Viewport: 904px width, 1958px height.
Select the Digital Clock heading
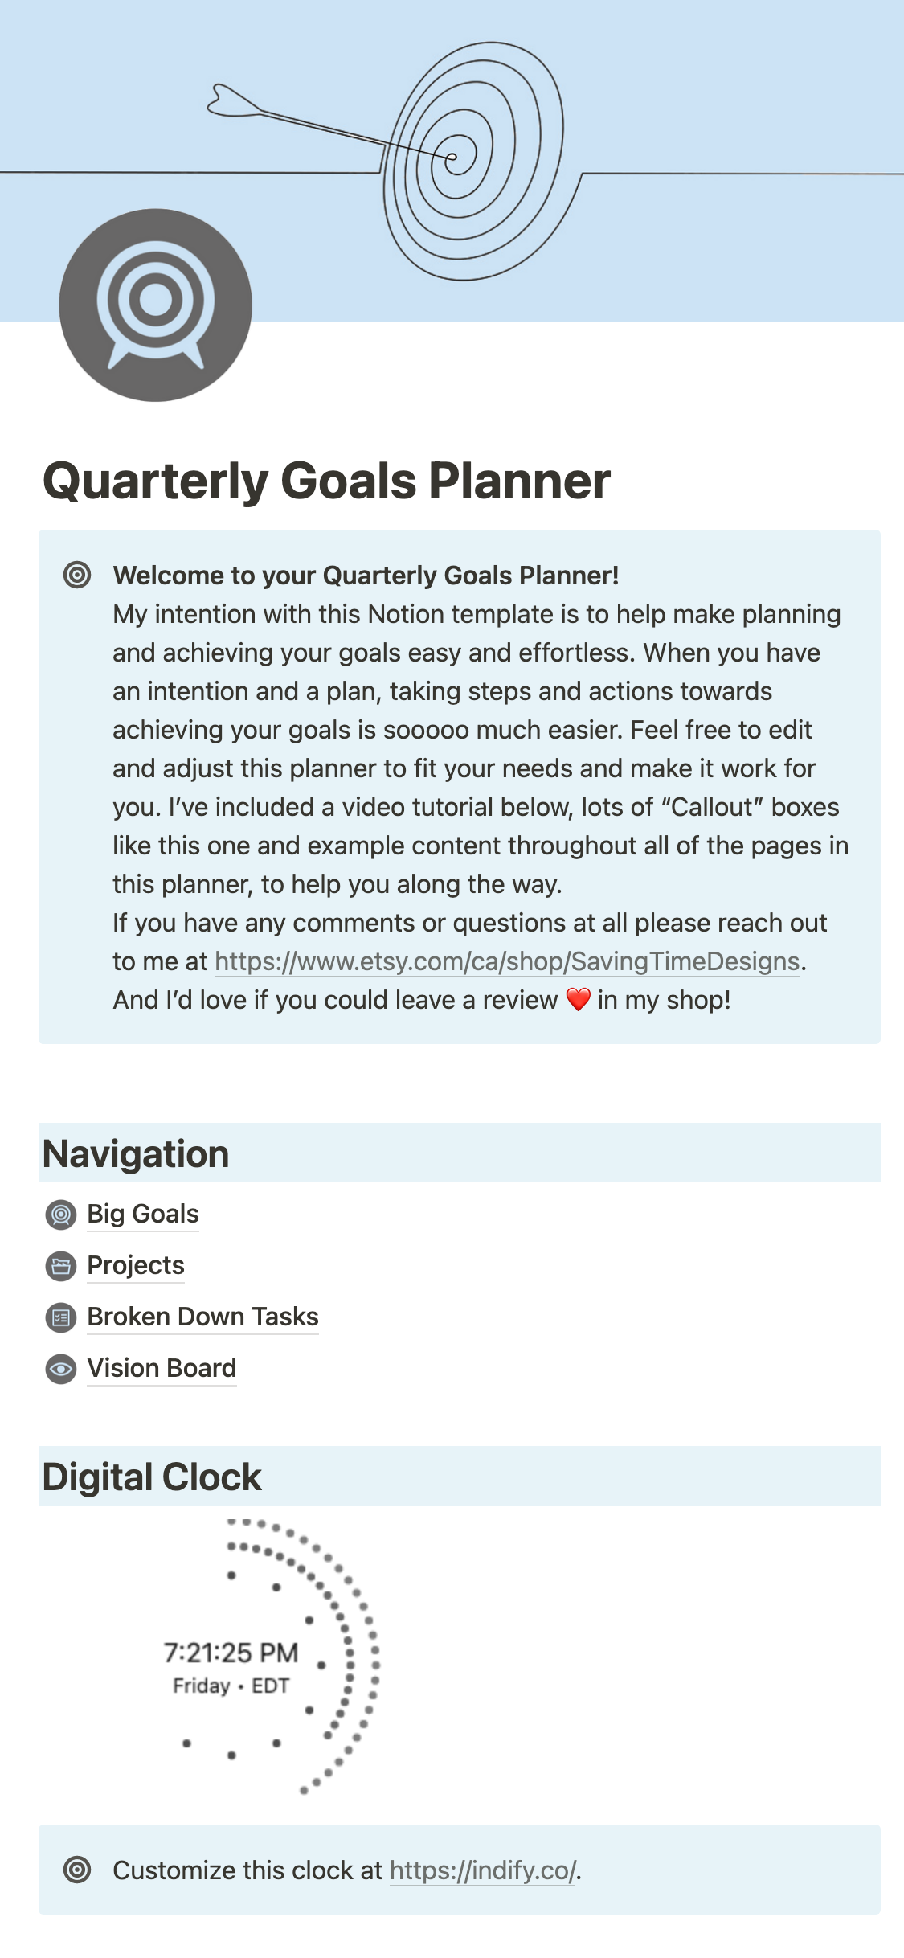coord(152,1477)
